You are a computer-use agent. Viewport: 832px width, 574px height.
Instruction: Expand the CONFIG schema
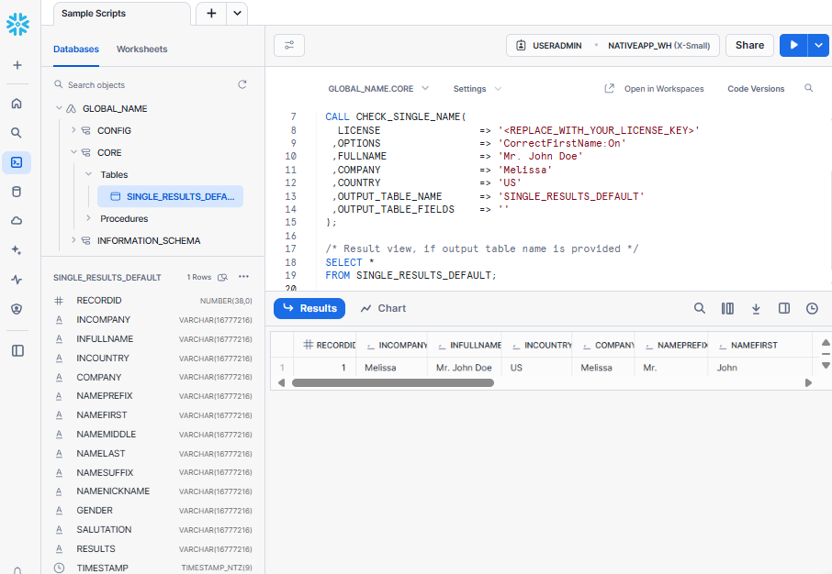click(73, 130)
